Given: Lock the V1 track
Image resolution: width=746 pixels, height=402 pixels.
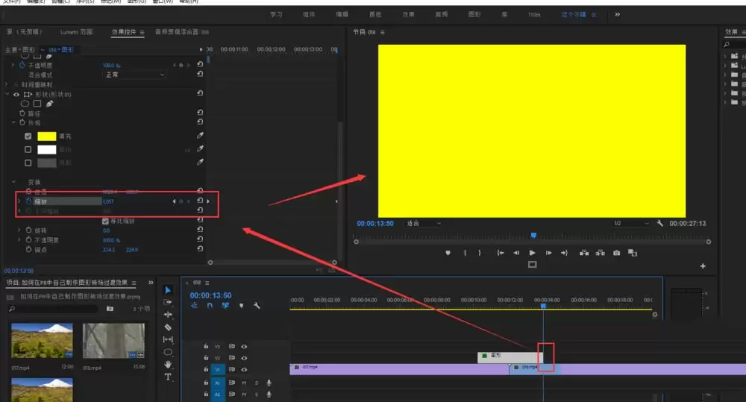Looking at the screenshot, I should coord(206,369).
